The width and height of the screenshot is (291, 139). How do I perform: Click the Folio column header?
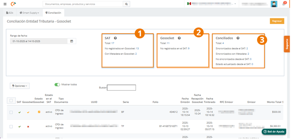(x=155, y=102)
